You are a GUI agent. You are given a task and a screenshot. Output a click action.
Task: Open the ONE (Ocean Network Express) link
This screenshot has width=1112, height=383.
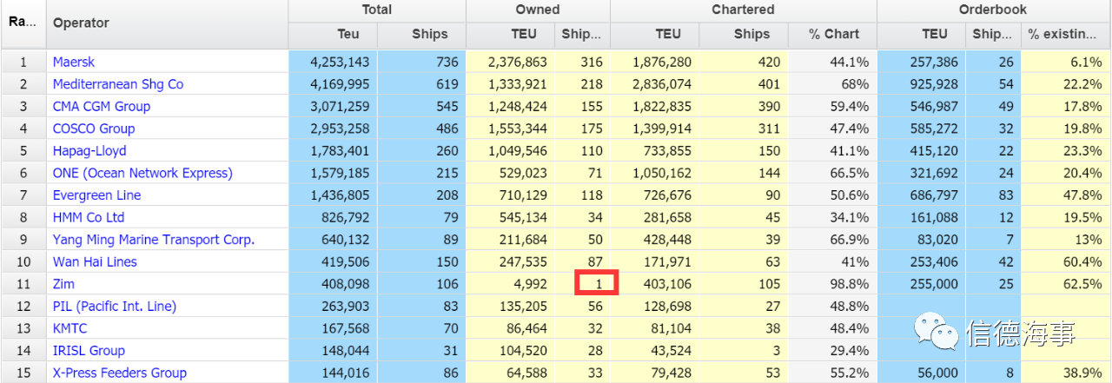[x=142, y=173]
